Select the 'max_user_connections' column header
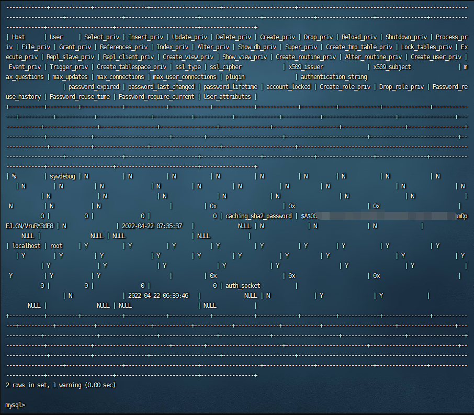Screen dimensions: 474x415 click(185, 77)
